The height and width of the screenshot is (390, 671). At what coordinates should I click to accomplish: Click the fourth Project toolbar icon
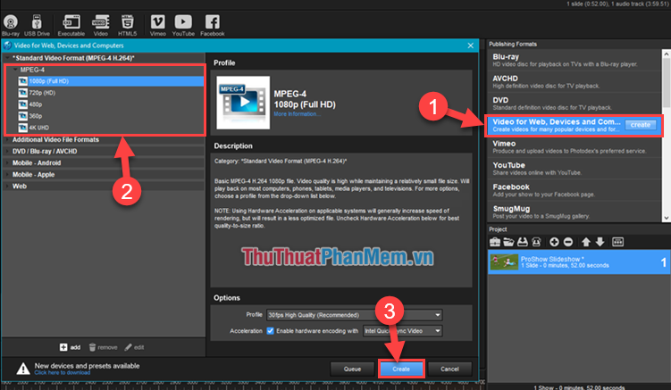(536, 242)
